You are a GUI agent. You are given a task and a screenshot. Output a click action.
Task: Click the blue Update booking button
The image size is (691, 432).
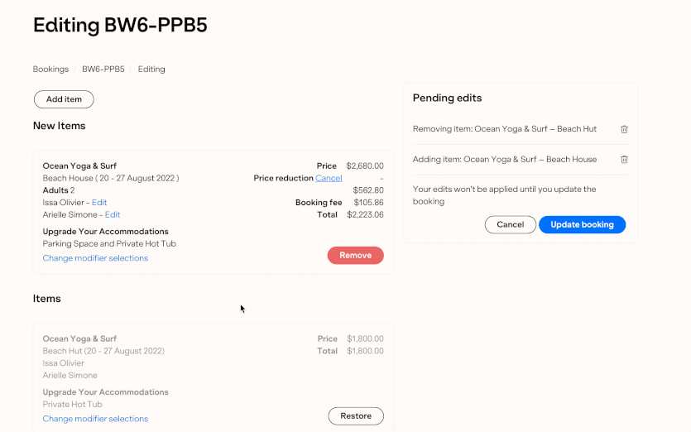582,224
